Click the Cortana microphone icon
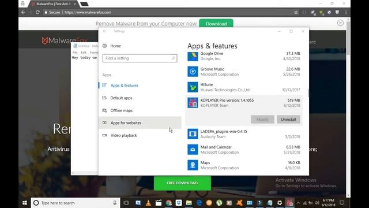369x208 pixels. 115,203
